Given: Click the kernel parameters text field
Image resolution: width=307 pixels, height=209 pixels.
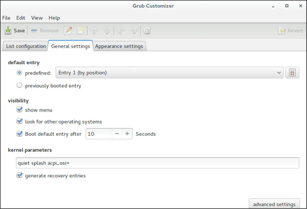Looking at the screenshot, I should [157, 163].
